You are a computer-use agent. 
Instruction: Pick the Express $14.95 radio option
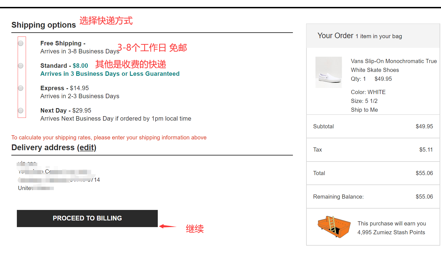21,88
